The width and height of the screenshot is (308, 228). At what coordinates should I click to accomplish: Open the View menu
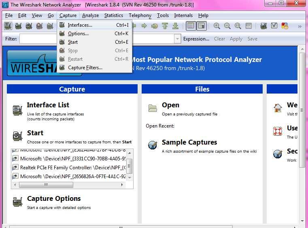pos(37,15)
